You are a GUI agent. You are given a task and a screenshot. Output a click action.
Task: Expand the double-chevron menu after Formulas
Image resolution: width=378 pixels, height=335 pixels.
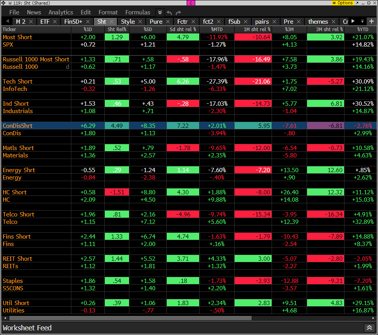(x=160, y=12)
